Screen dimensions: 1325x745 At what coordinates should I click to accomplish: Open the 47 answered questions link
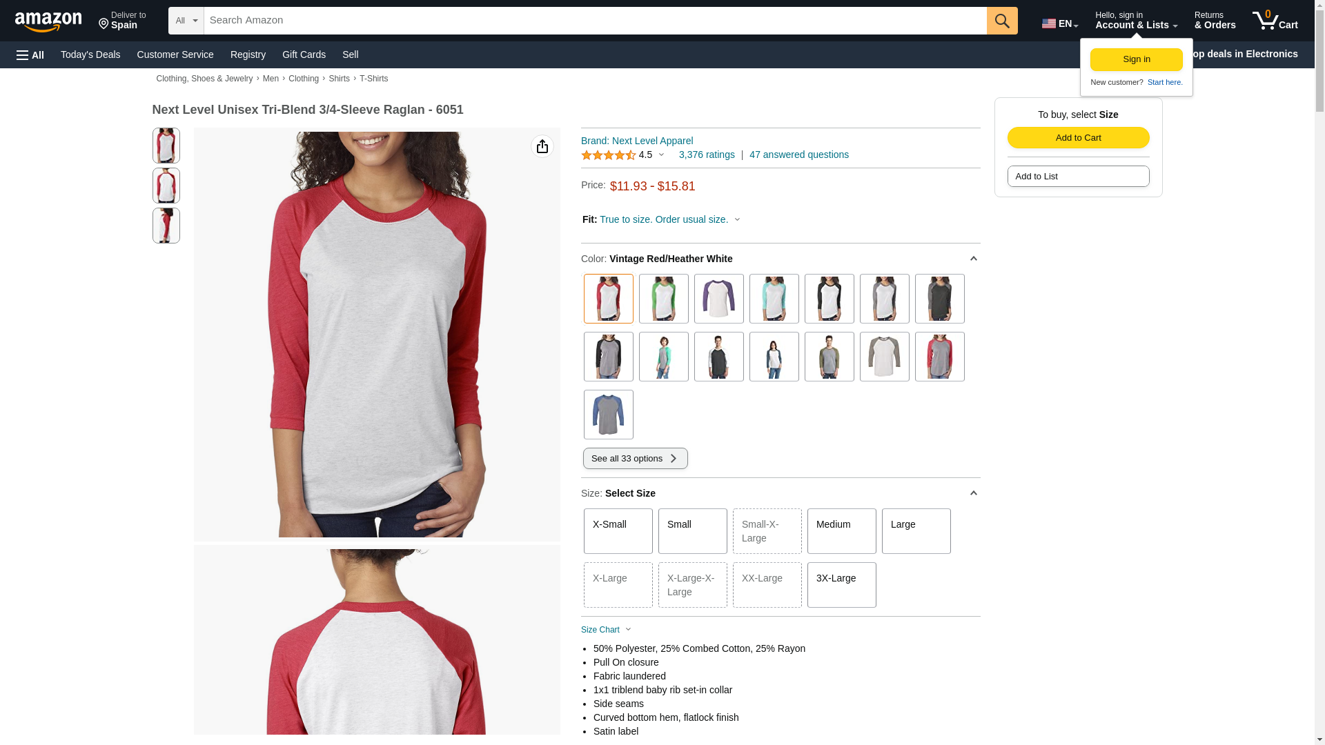coord(799,155)
